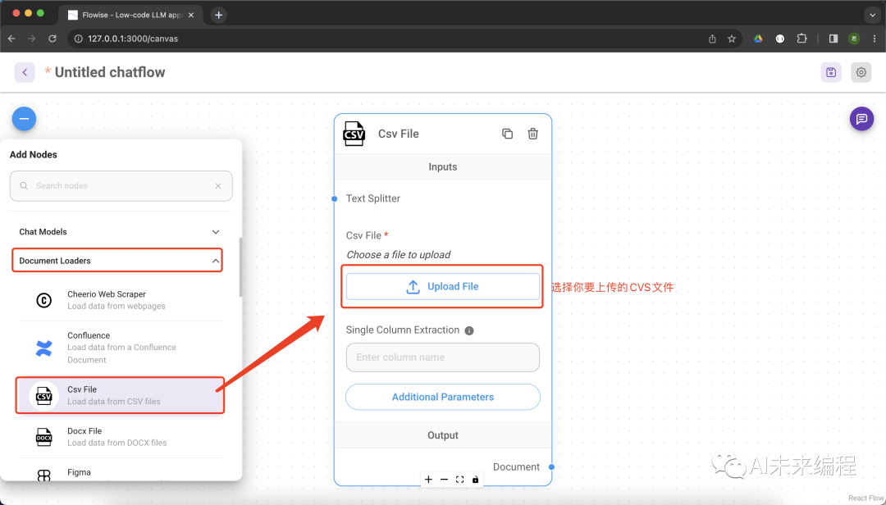Open the tab search dropdown arrow

(873, 16)
